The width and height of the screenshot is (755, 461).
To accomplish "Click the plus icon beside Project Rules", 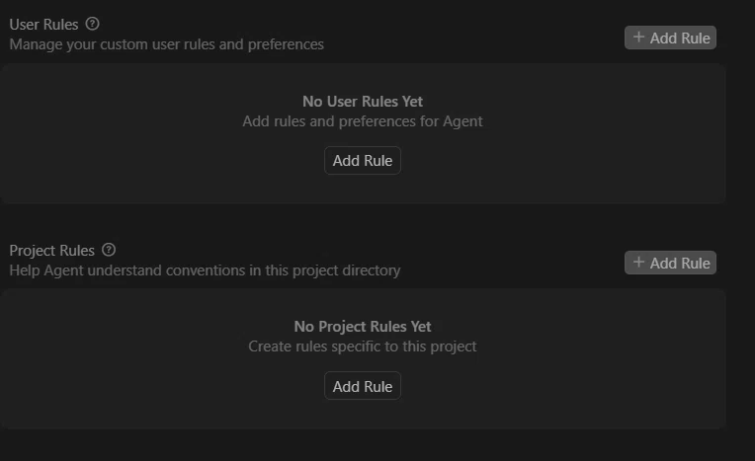I will pos(638,263).
